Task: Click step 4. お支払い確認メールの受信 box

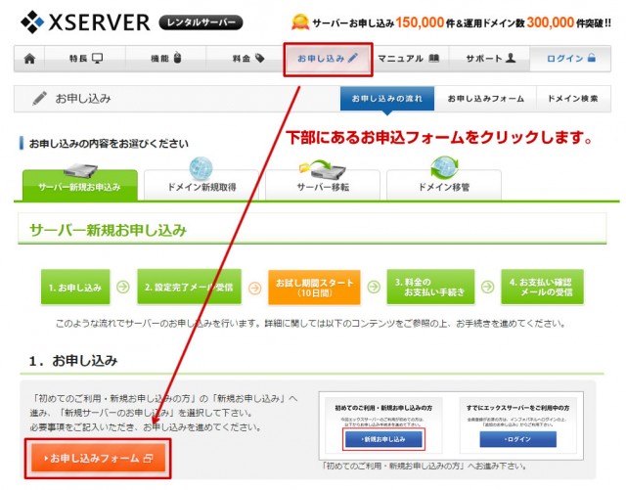Action: point(542,288)
